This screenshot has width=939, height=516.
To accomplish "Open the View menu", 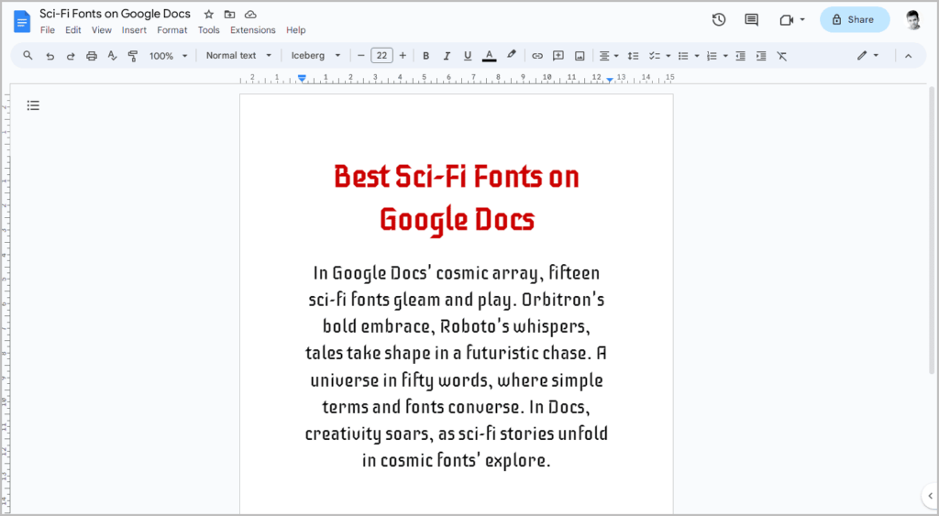I will pos(101,30).
